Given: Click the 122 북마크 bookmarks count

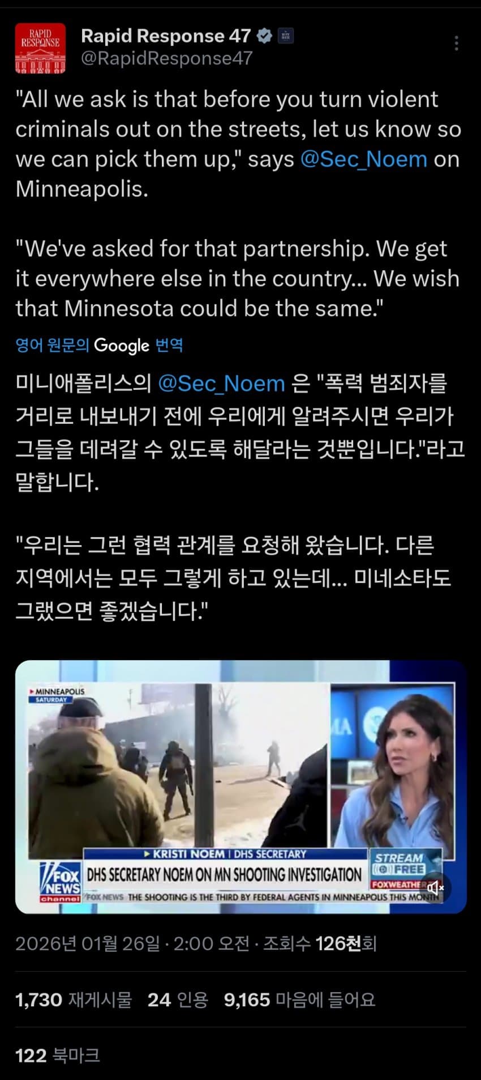Looking at the screenshot, I should coord(58,1055).
